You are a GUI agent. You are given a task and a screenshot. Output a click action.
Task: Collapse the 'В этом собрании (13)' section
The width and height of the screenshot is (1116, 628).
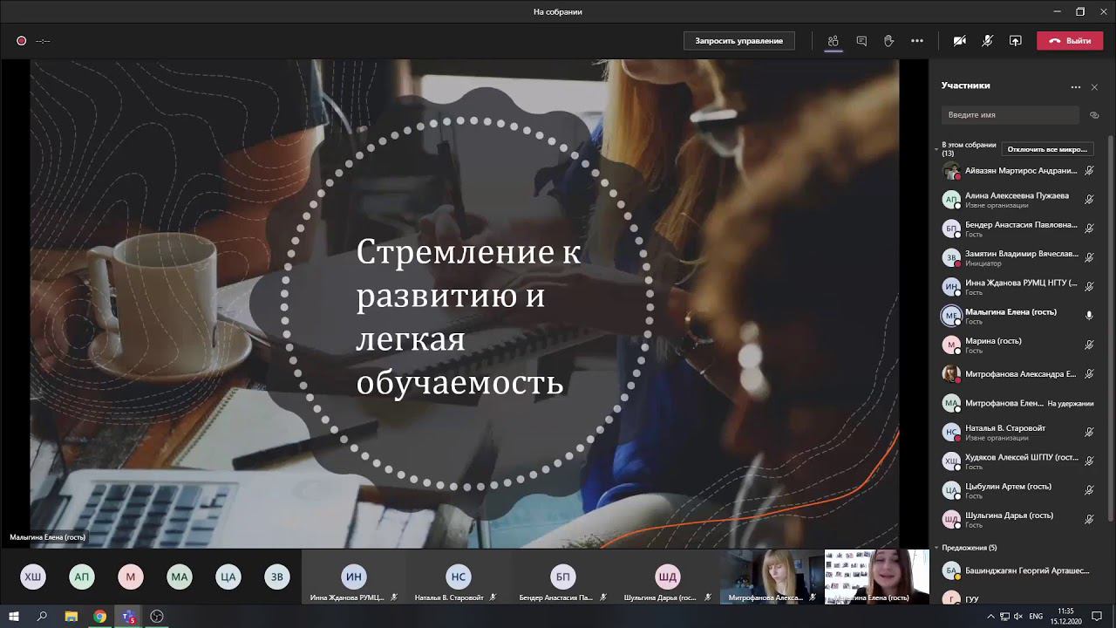936,149
